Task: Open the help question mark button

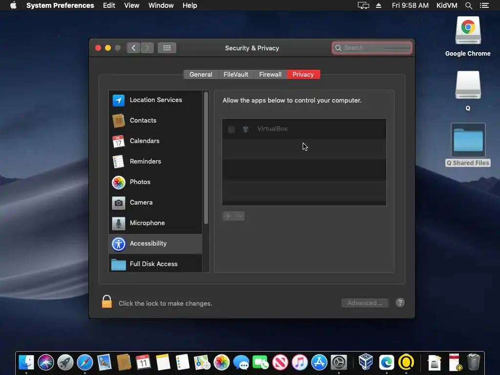Action: coord(400,303)
